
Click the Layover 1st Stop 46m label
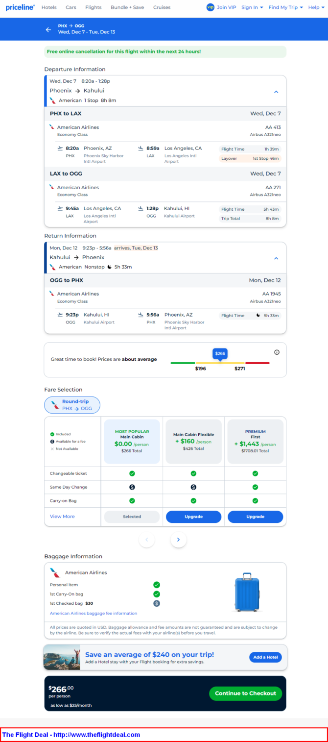[250, 159]
